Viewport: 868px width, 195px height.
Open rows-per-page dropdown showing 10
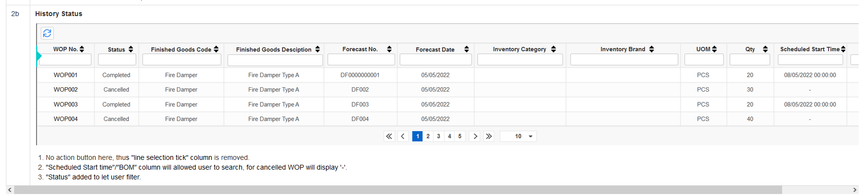coord(518,136)
